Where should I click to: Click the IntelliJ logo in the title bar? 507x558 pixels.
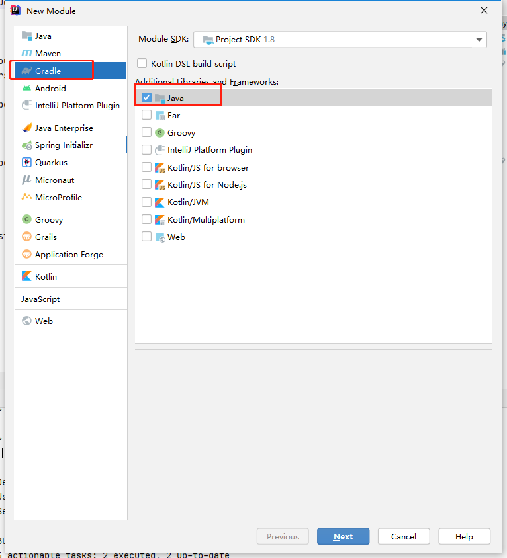coord(16,11)
